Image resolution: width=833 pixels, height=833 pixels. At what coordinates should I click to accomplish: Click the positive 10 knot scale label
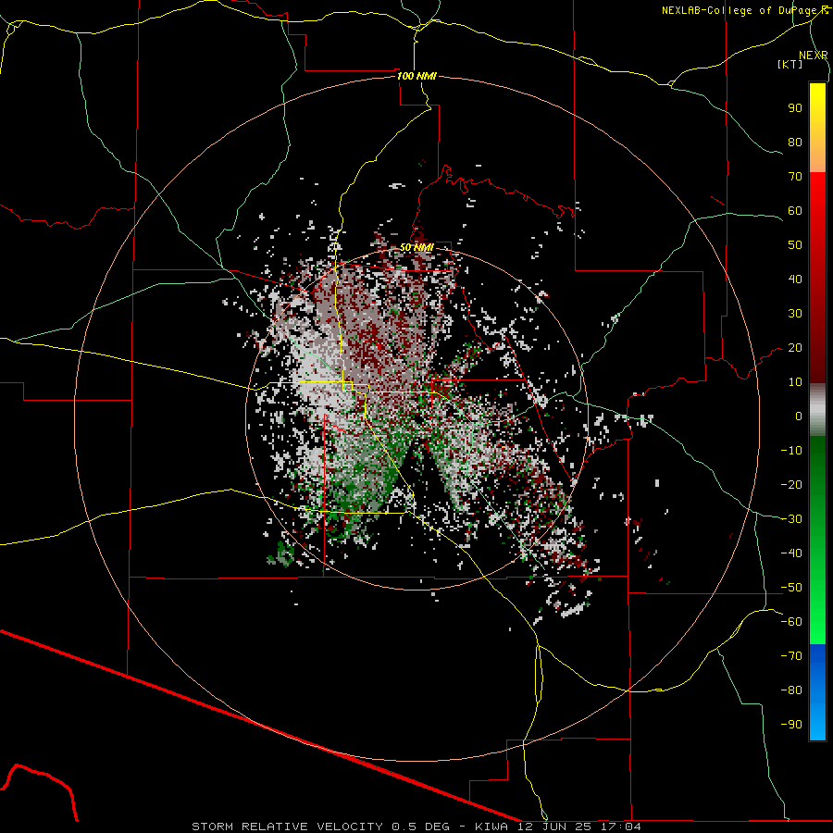795,382
